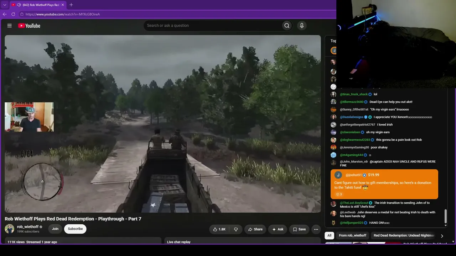Click the live chat scrollbar thumb
Screen dimensions: 456x256
(x=445, y=217)
